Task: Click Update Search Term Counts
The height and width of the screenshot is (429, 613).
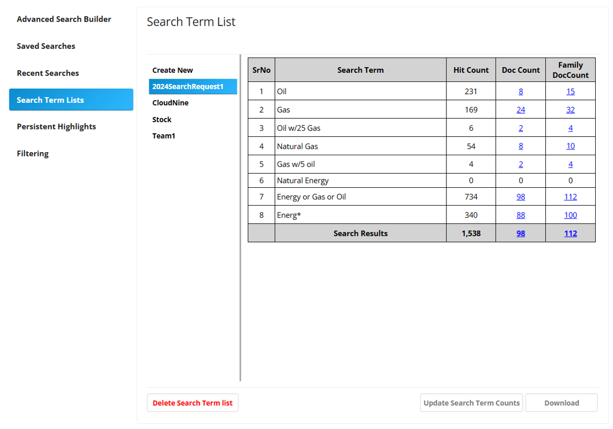Action: coord(471,402)
